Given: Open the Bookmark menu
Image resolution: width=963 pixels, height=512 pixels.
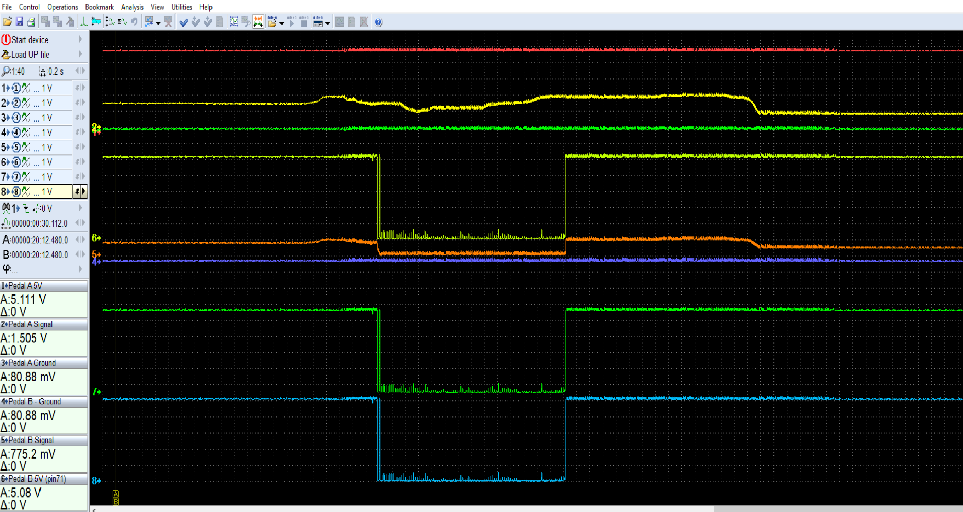Looking at the screenshot, I should (99, 7).
